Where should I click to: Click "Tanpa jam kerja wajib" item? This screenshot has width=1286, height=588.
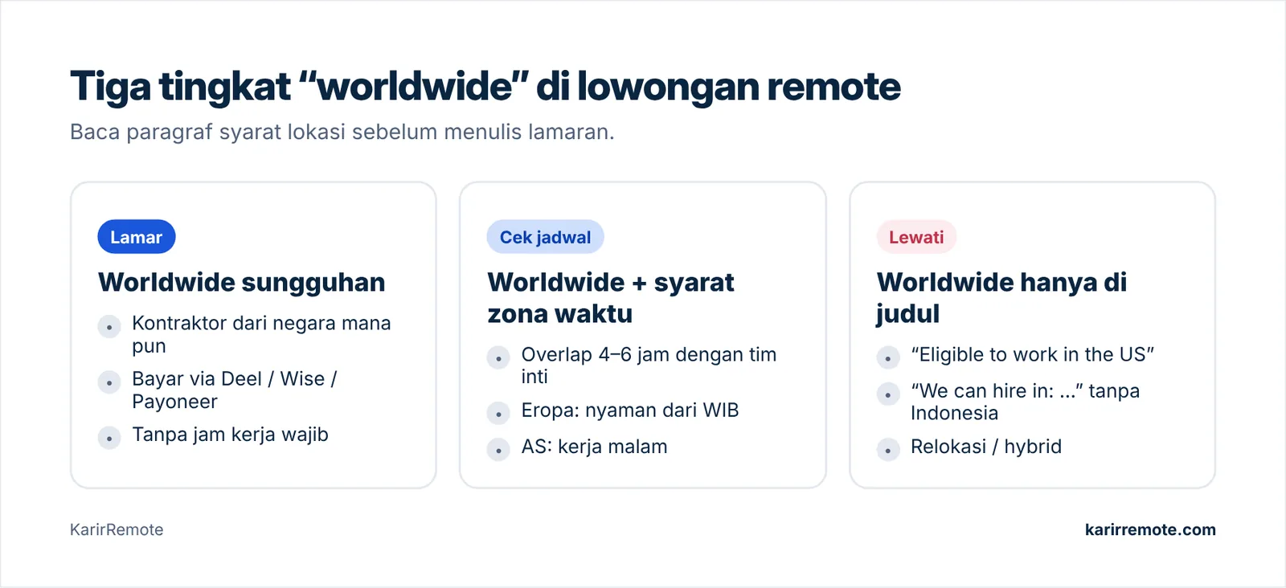pos(230,435)
